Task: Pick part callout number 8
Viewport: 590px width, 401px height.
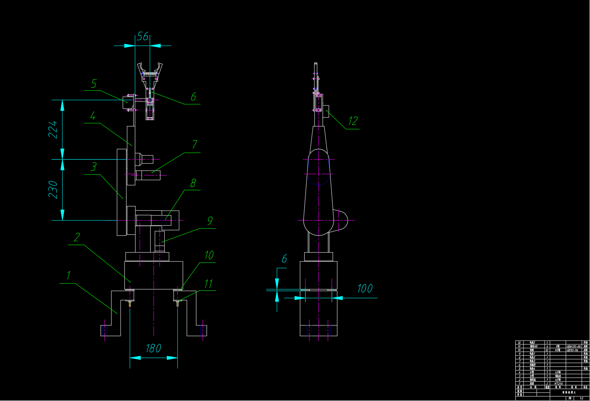Action: coord(193,183)
